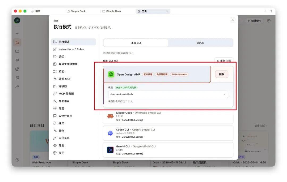Click the search icon in title bar
287x182 pixels.
[x=271, y=11]
